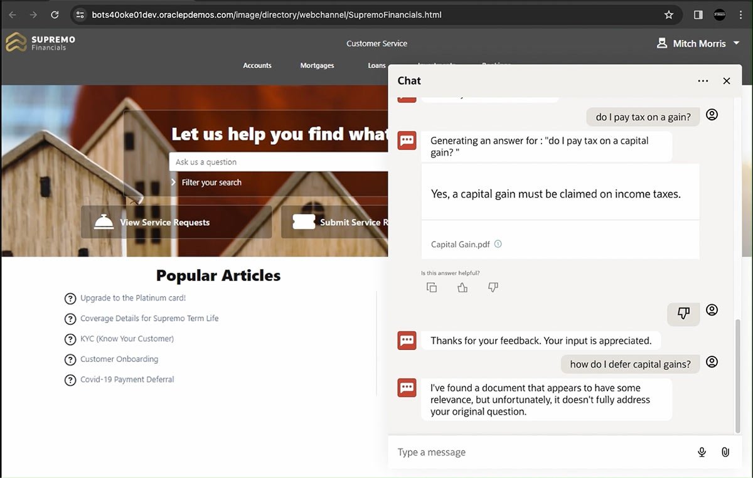Open the Mortgages menu
Screen dimensions: 753x478
pos(317,65)
